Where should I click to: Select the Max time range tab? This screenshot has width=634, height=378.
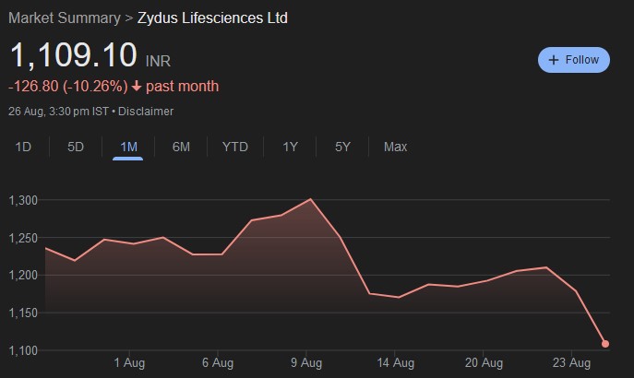pos(395,147)
